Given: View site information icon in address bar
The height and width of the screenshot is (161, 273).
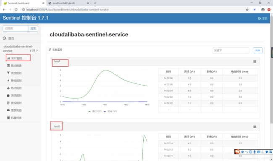Looking at the screenshot, I should click(24, 10).
